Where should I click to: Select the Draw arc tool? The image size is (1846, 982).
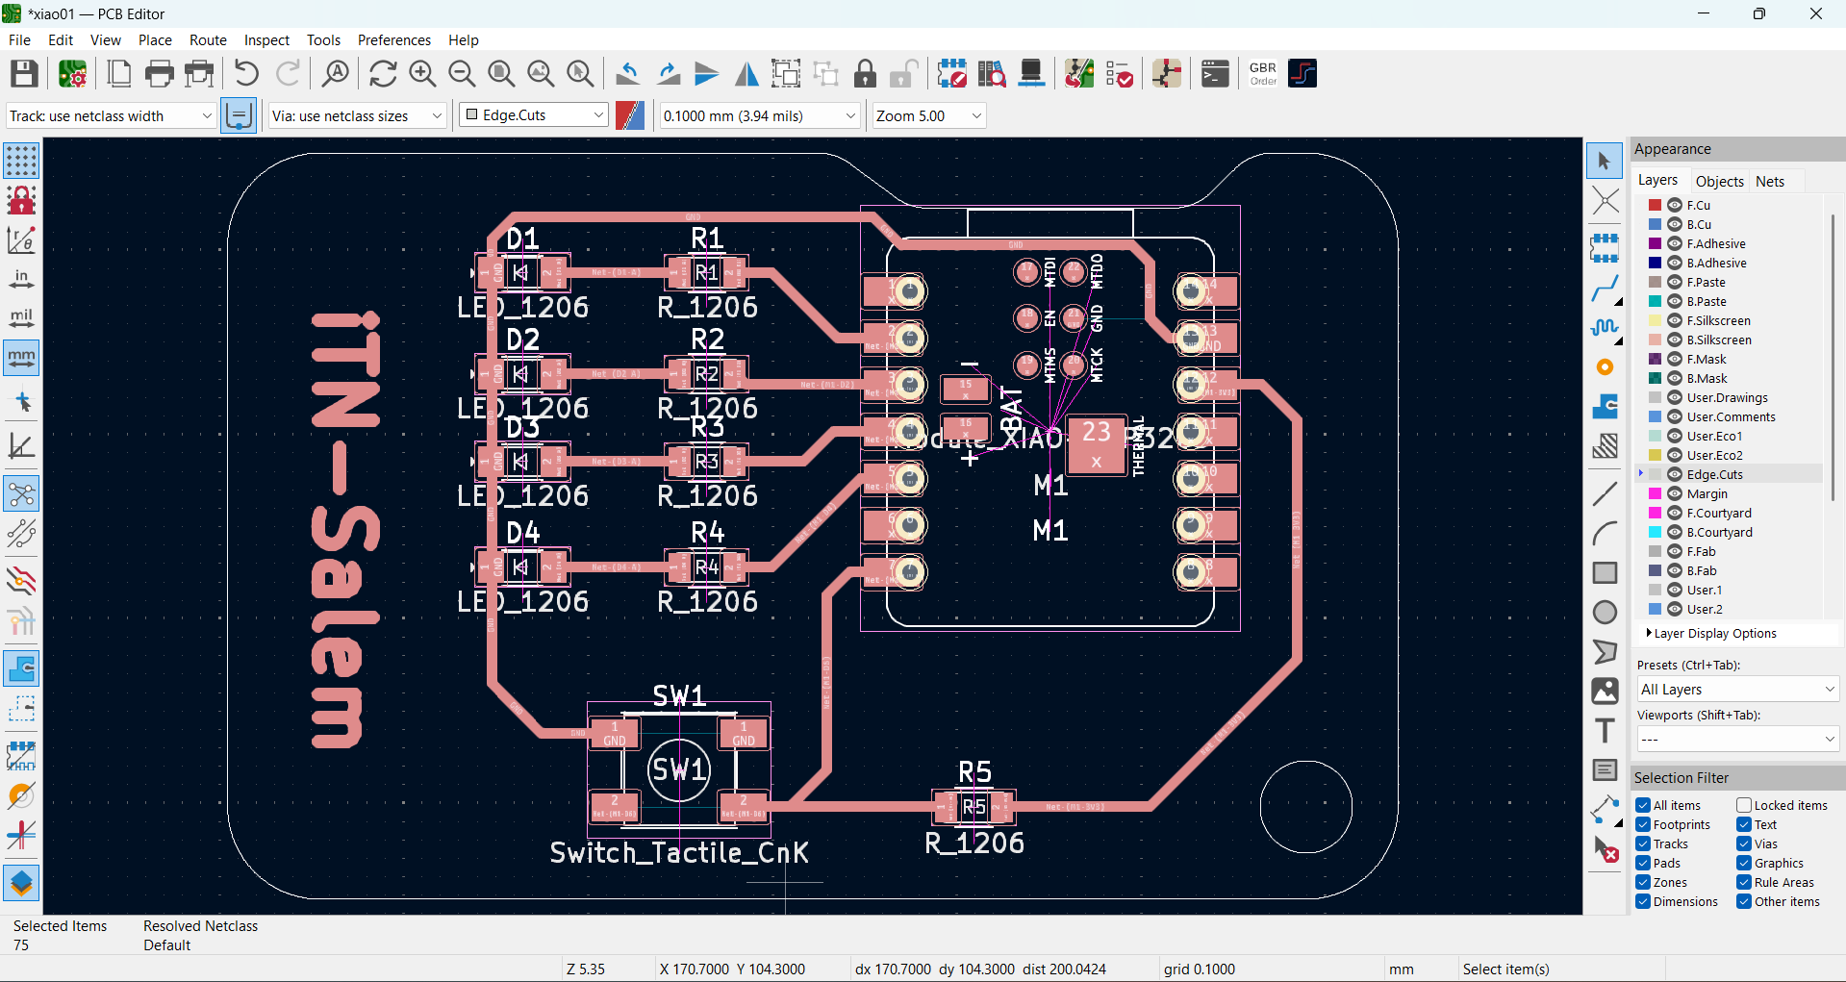tap(1605, 534)
